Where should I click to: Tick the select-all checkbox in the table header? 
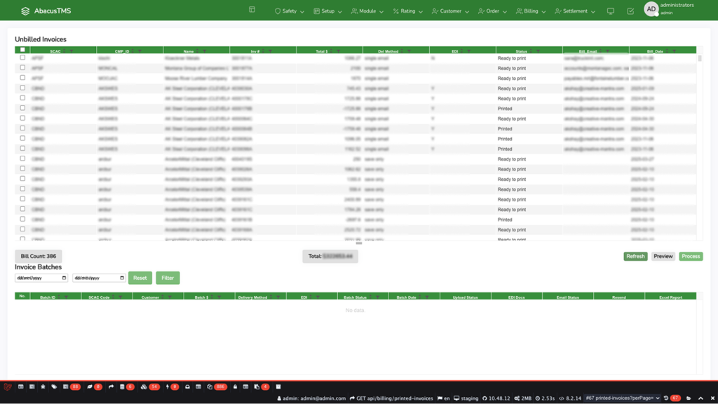pos(22,50)
